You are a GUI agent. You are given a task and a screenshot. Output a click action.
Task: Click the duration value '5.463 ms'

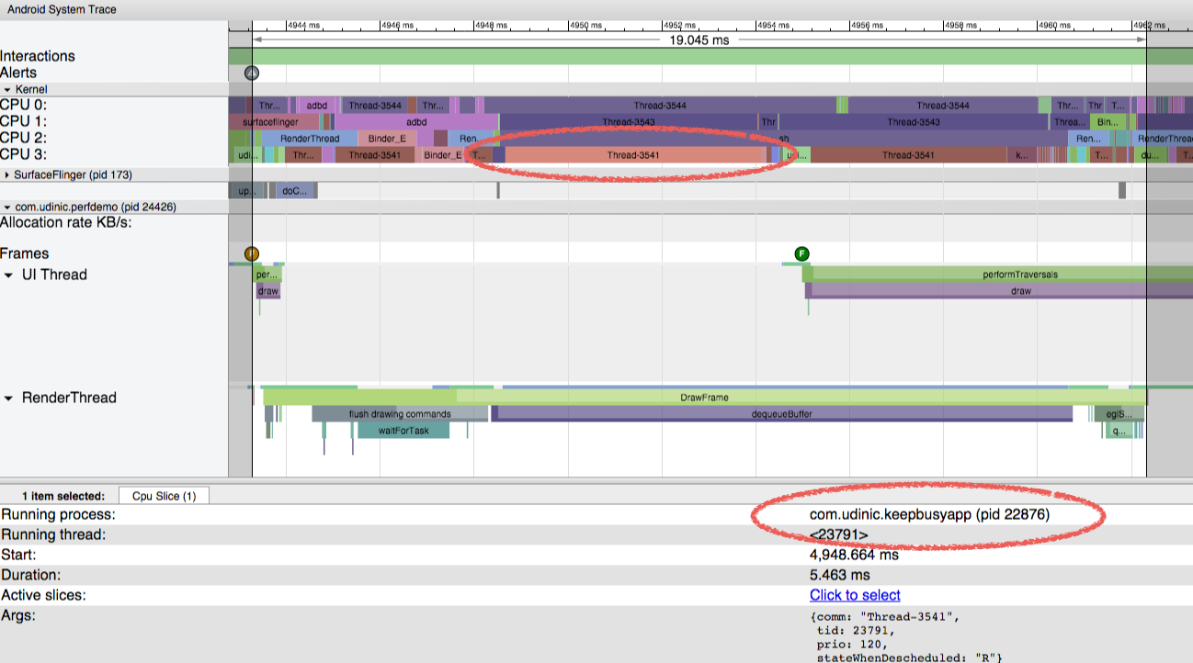pyautogui.click(x=839, y=575)
